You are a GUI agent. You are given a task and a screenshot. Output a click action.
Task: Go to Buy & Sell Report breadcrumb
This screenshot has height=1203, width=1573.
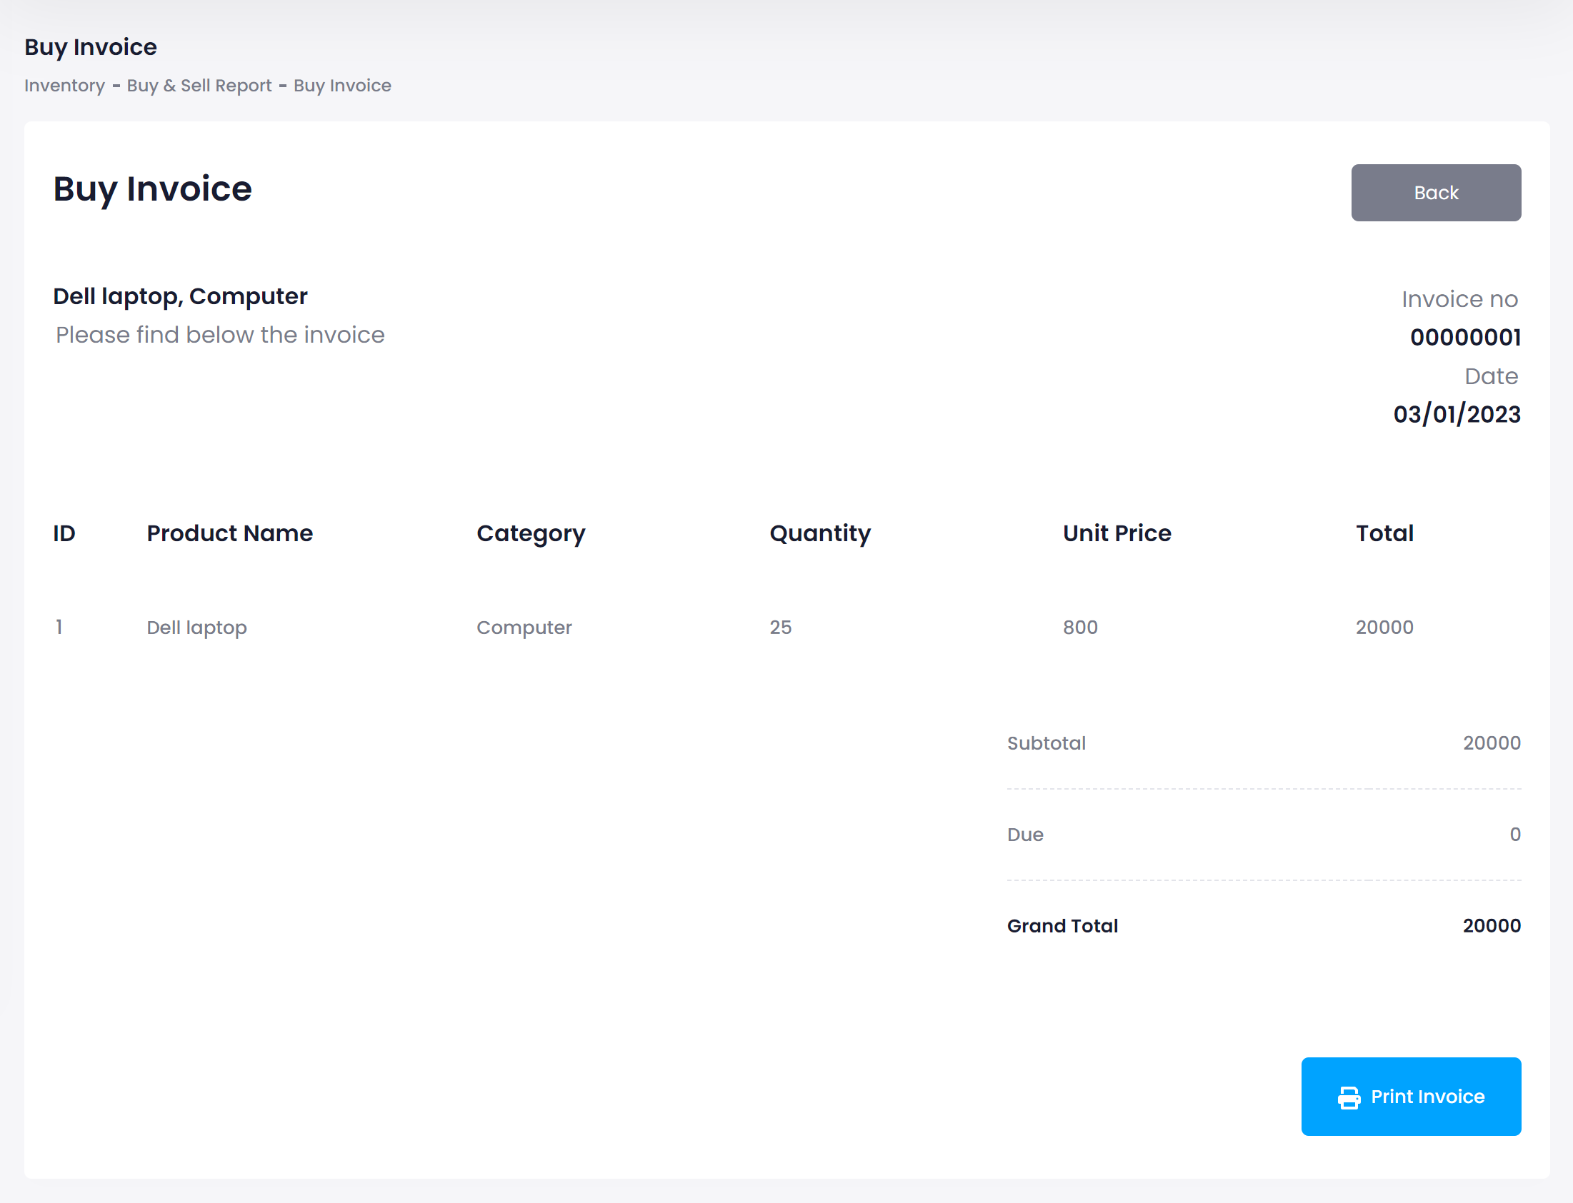click(x=199, y=85)
